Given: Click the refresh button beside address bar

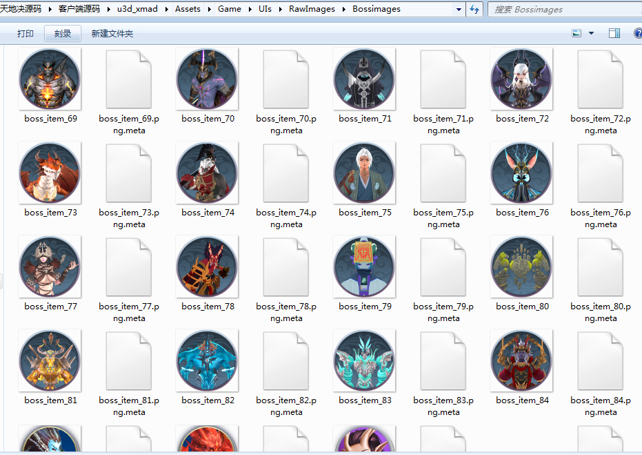Looking at the screenshot, I should click(x=474, y=9).
